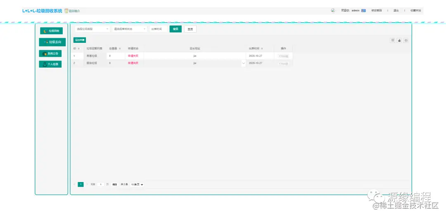Click 2020-10-27 date in row 1
Viewport: 446px width, 217px height.
pos(256,56)
